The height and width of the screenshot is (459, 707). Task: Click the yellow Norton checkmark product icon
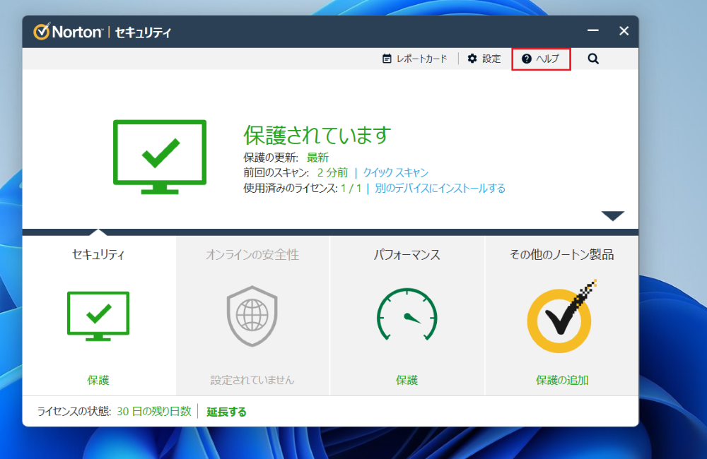coord(561,316)
